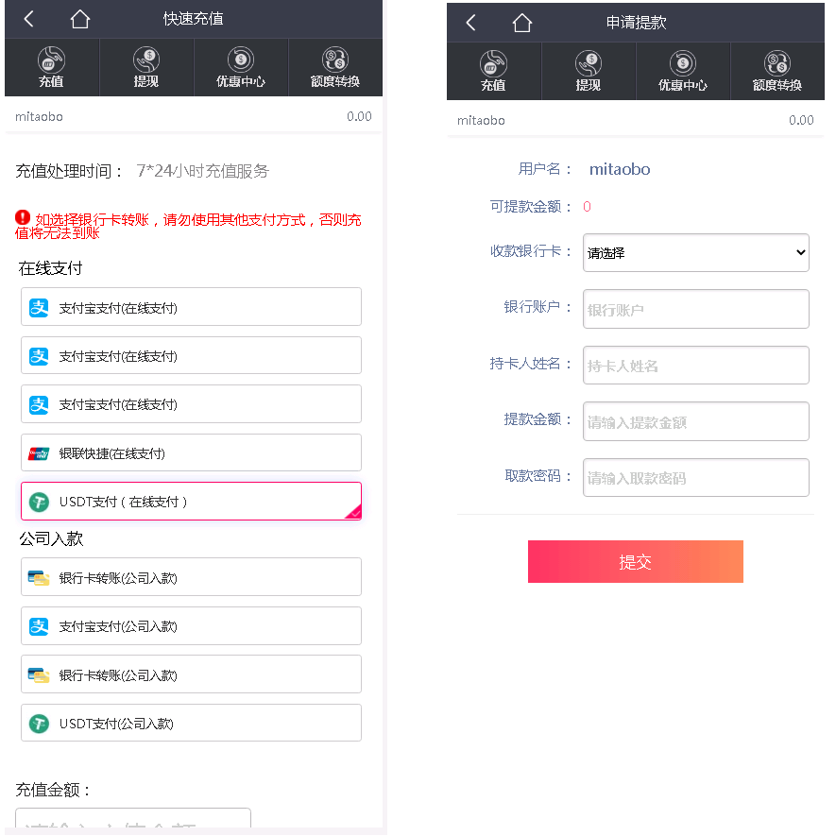Open 优惠中心 icon on withdrawal page
The width and height of the screenshot is (836, 836).
pos(682,71)
